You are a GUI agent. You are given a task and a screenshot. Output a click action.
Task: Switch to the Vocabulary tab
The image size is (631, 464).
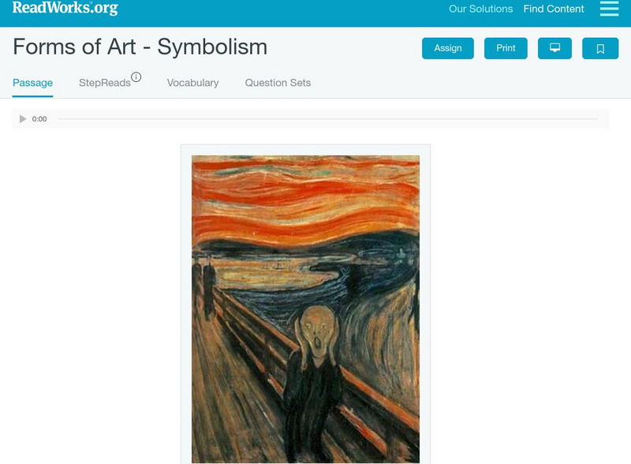tap(192, 83)
